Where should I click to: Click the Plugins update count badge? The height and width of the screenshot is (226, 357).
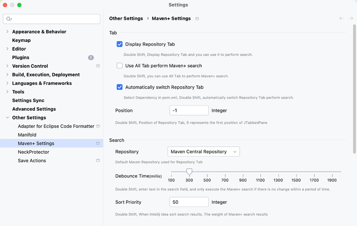point(91,58)
